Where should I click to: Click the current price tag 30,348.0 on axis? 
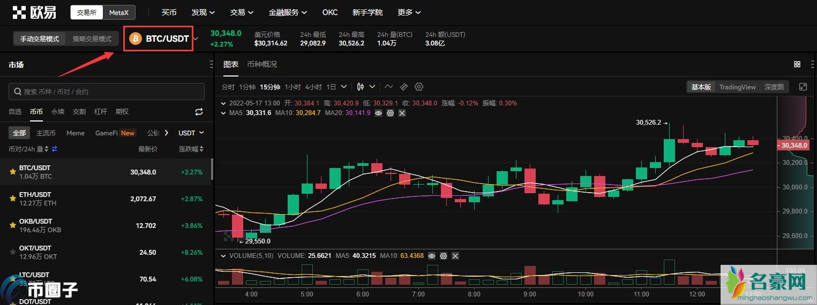pyautogui.click(x=792, y=145)
